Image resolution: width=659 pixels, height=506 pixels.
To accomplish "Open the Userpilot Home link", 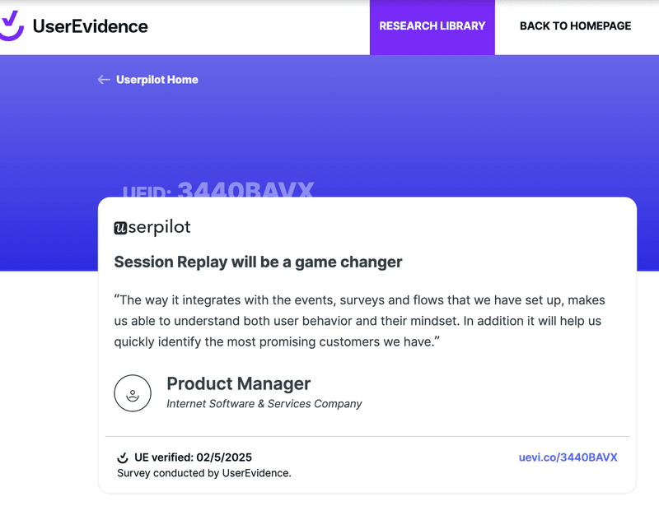I will point(157,80).
